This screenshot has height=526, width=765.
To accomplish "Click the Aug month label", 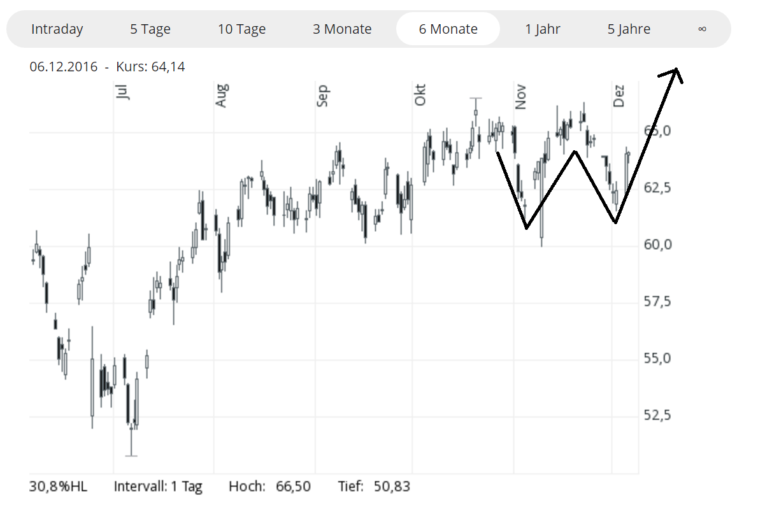I will tap(221, 95).
